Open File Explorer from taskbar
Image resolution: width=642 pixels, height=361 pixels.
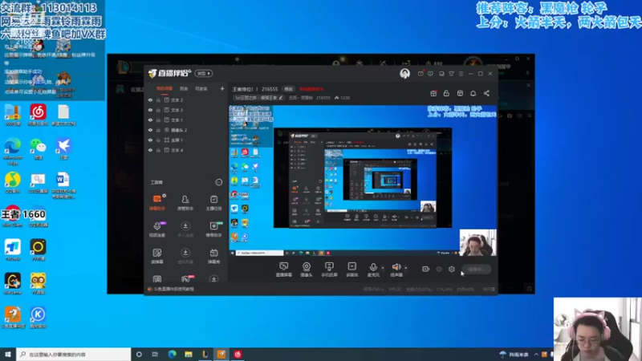pos(189,354)
